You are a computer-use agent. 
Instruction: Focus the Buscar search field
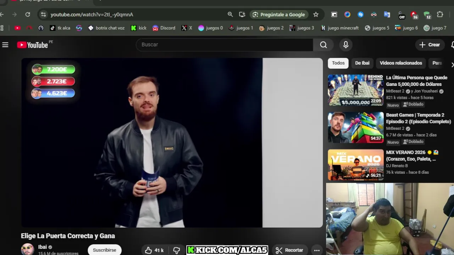pos(225,45)
